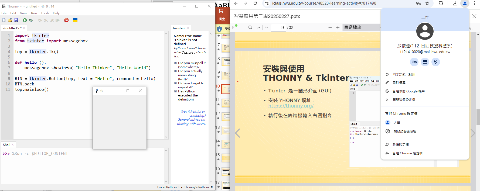Select the page 11 thumbnail in sidebar

point(226,103)
